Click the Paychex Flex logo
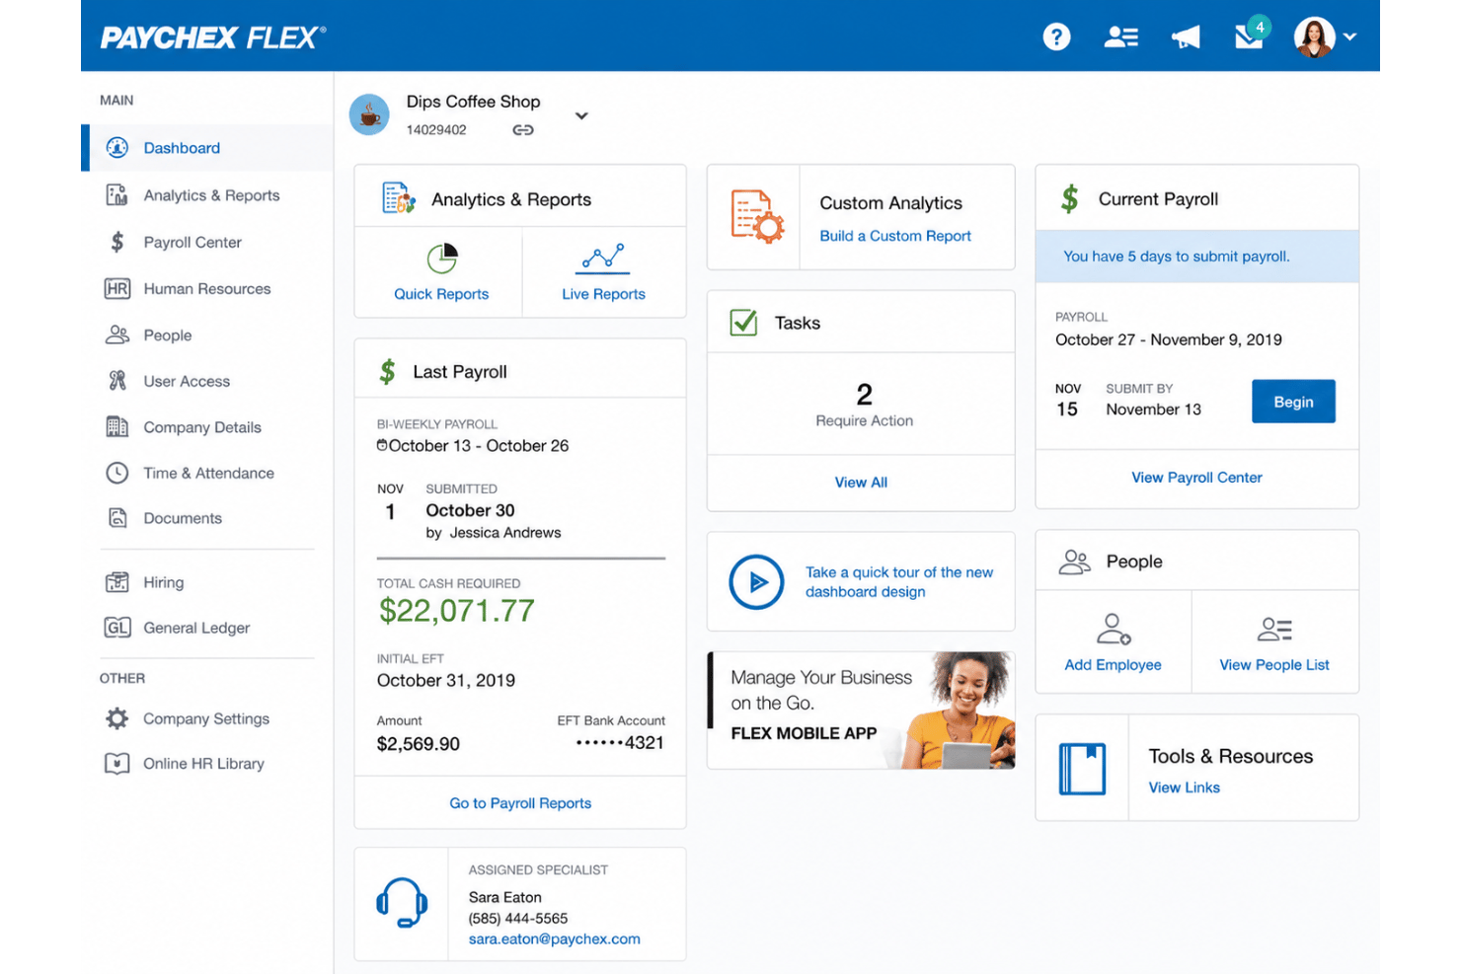This screenshot has width=1461, height=974. 212,37
